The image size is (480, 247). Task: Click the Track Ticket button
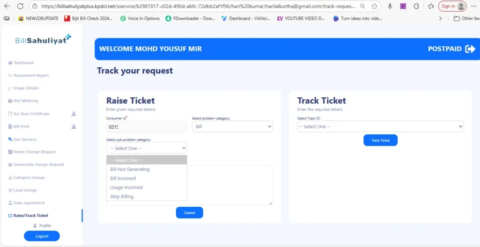380,140
